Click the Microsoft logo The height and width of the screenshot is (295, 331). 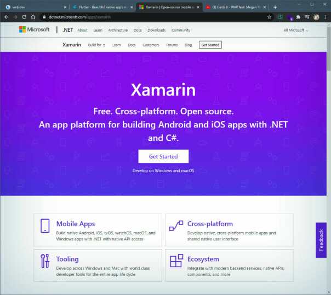pos(34,29)
